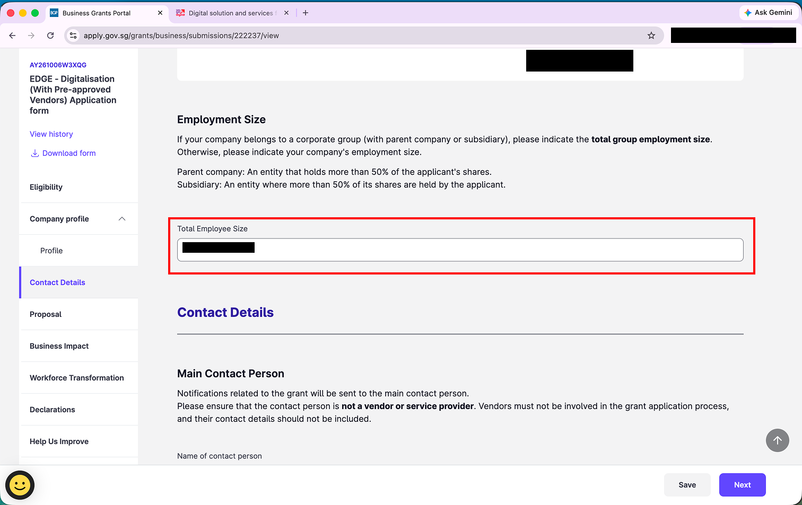The height and width of the screenshot is (505, 802).
Task: Switch to the Business Grants Portal tab
Action: 106,13
